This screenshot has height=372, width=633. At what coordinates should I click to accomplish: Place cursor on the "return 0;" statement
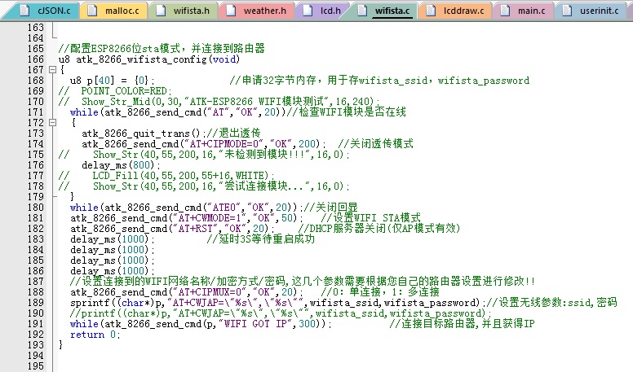tap(87, 334)
